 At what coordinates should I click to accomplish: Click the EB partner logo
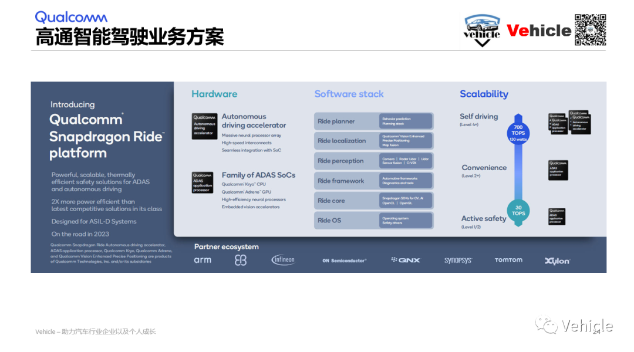[x=241, y=260]
